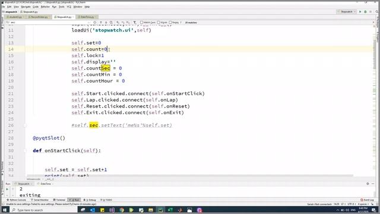The image size is (380, 214).
Task: Open Chrome from the taskbar
Action: [x=122, y=210]
